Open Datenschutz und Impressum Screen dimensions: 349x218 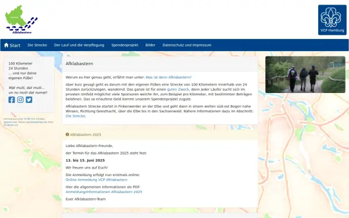pos(187,45)
